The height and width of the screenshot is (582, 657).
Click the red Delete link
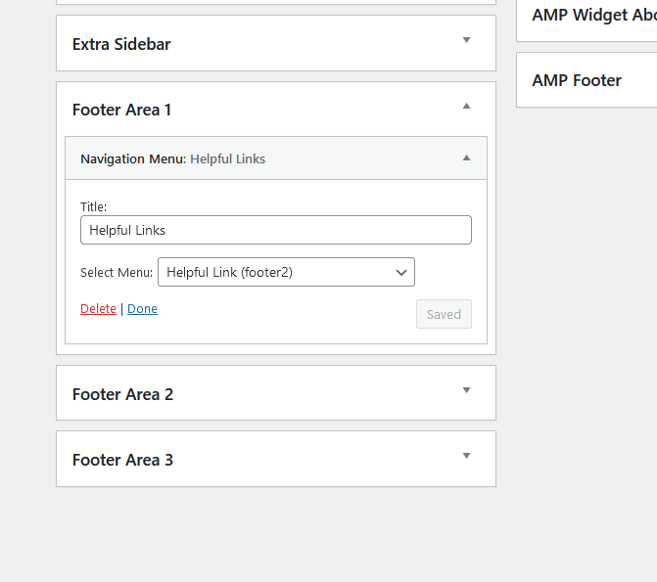98,309
